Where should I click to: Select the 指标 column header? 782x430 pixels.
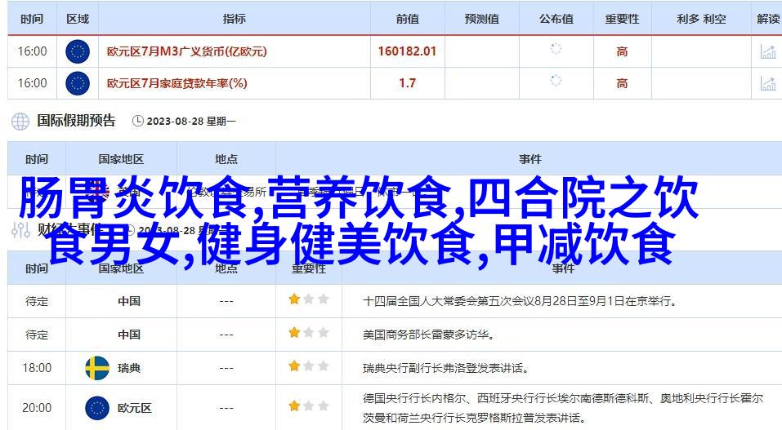click(235, 19)
